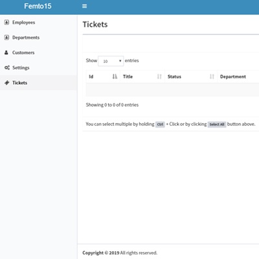Click the Departments badge icon in sidebar
259x259 pixels.
tap(6, 38)
